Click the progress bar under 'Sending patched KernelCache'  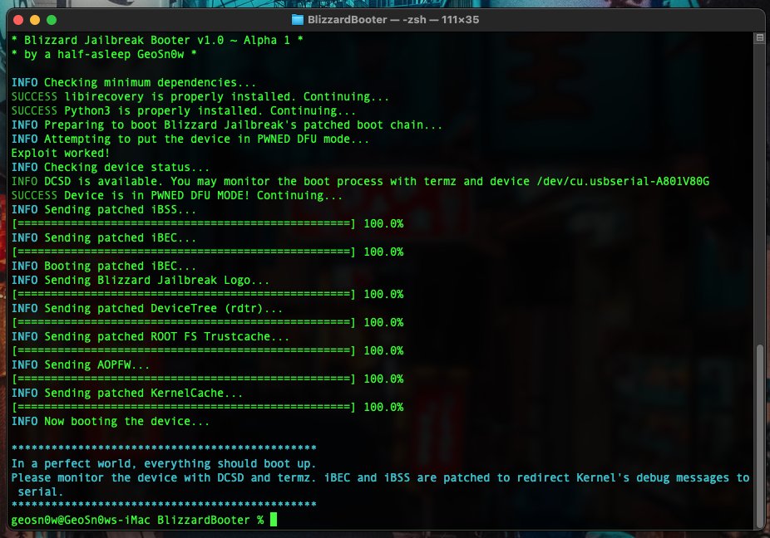click(x=183, y=408)
